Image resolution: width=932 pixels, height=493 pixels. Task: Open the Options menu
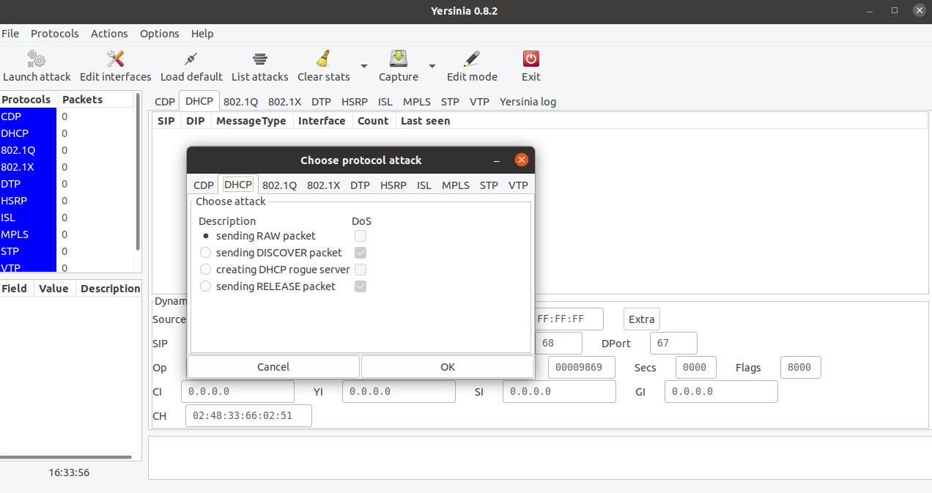[160, 34]
